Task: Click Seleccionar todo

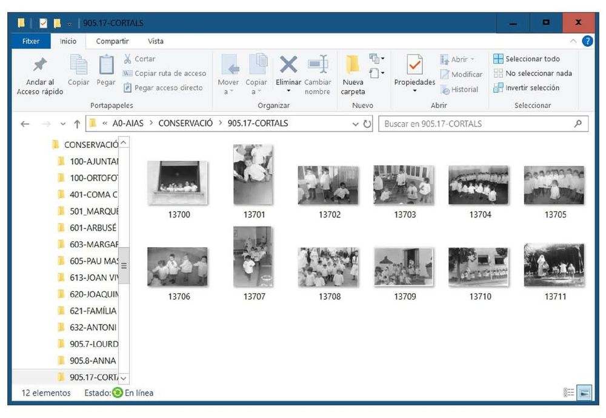Action: 527,59
